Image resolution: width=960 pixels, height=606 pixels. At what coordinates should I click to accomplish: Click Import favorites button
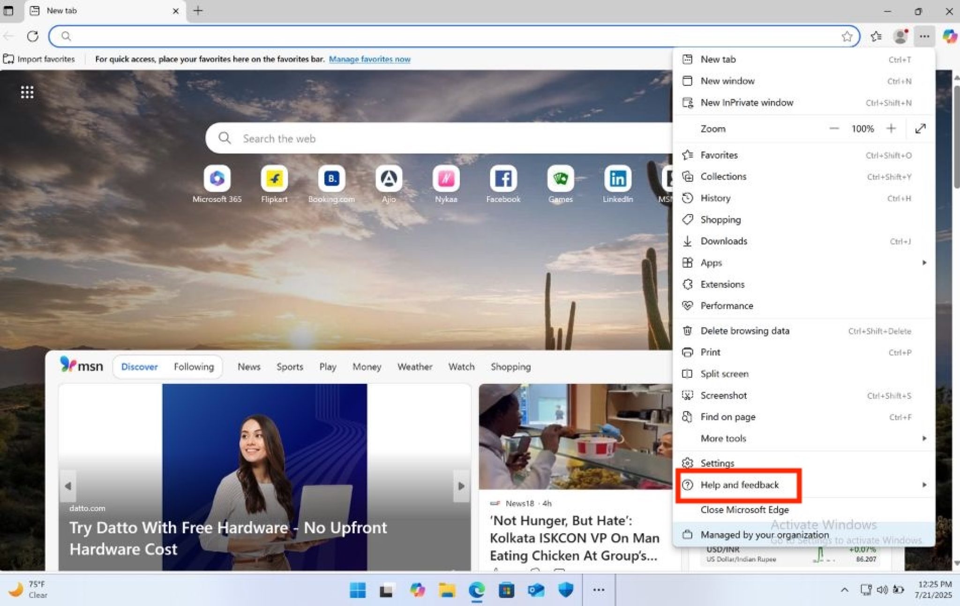(x=39, y=59)
